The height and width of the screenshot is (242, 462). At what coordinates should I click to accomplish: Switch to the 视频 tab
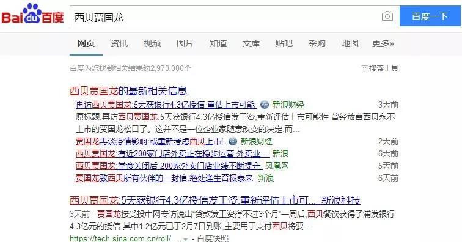tap(152, 43)
